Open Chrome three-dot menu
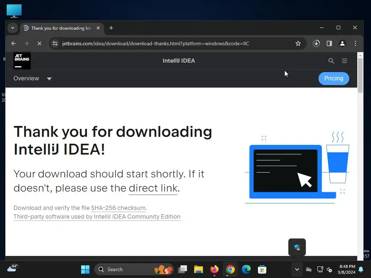This screenshot has width=371, height=278. point(355,43)
